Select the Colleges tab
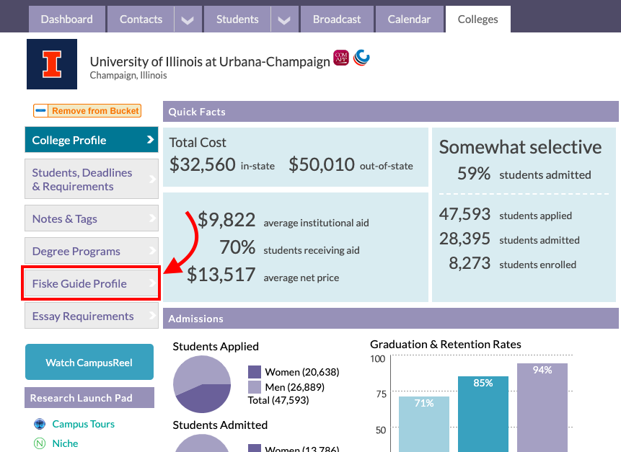Image resolution: width=621 pixels, height=452 pixels. pos(478,19)
